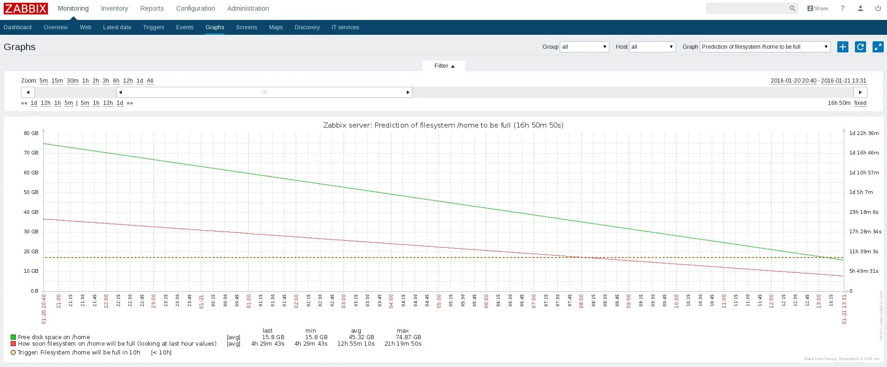
Task: Jump to start with «« link
Action: [x=24, y=103]
